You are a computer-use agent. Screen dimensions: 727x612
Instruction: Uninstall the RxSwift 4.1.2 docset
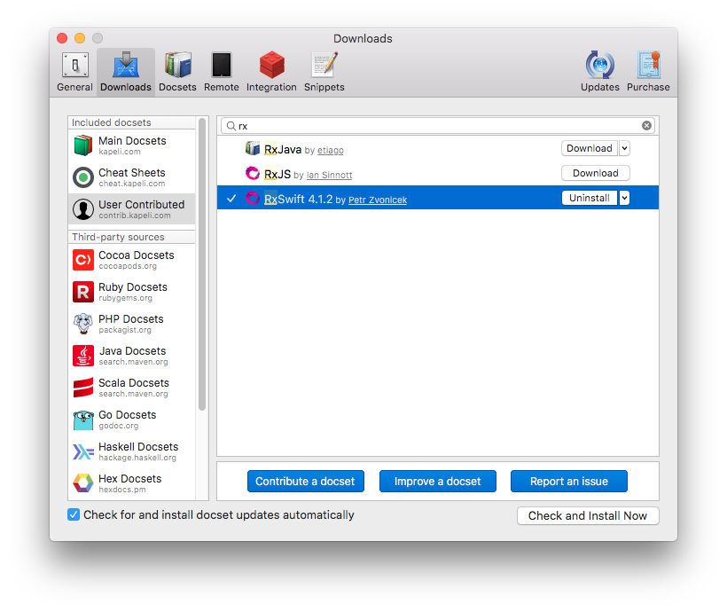590,198
